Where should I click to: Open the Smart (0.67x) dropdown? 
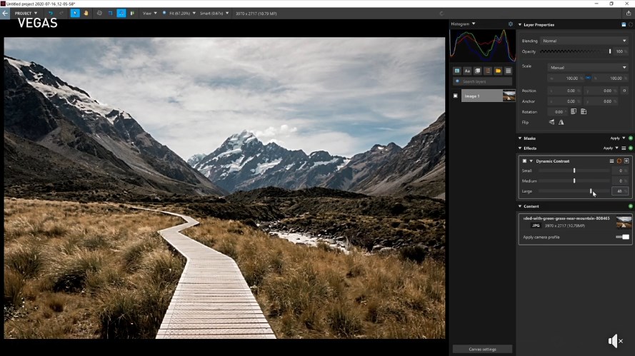tap(214, 14)
